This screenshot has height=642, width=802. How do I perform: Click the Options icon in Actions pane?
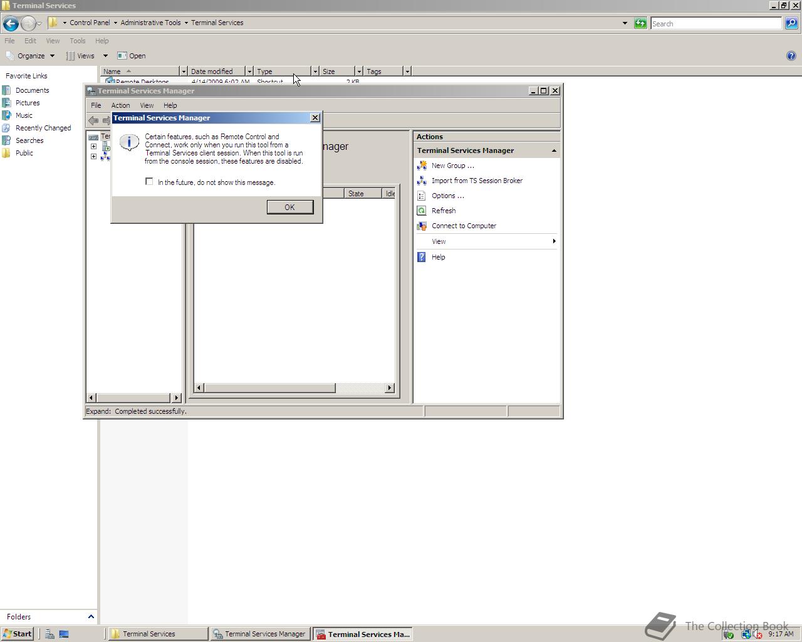point(422,196)
